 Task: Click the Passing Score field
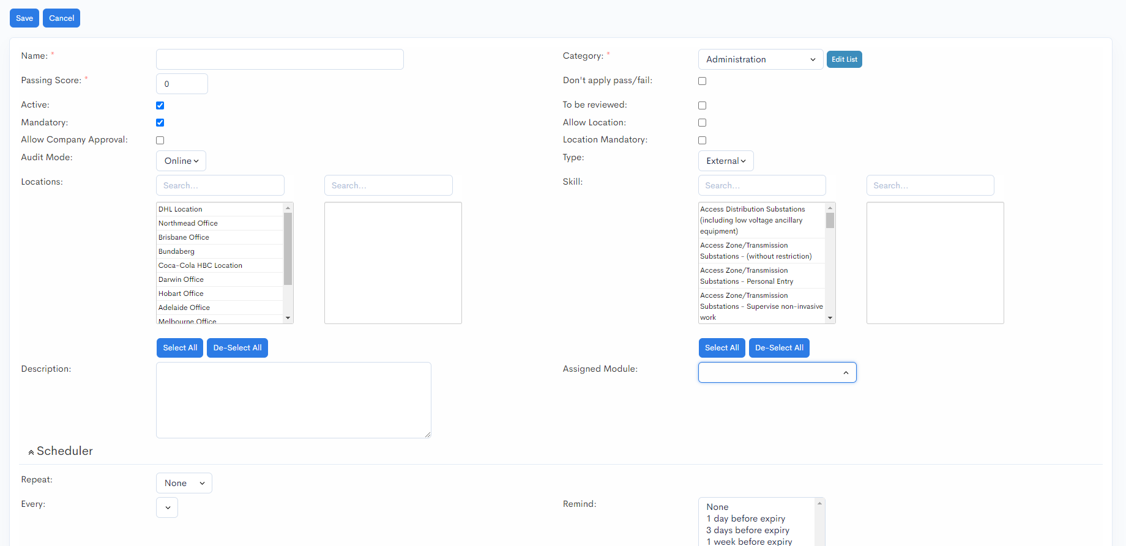point(182,84)
